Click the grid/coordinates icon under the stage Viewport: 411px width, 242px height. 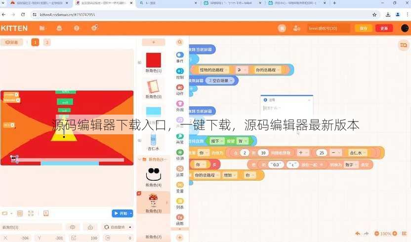[20, 213]
